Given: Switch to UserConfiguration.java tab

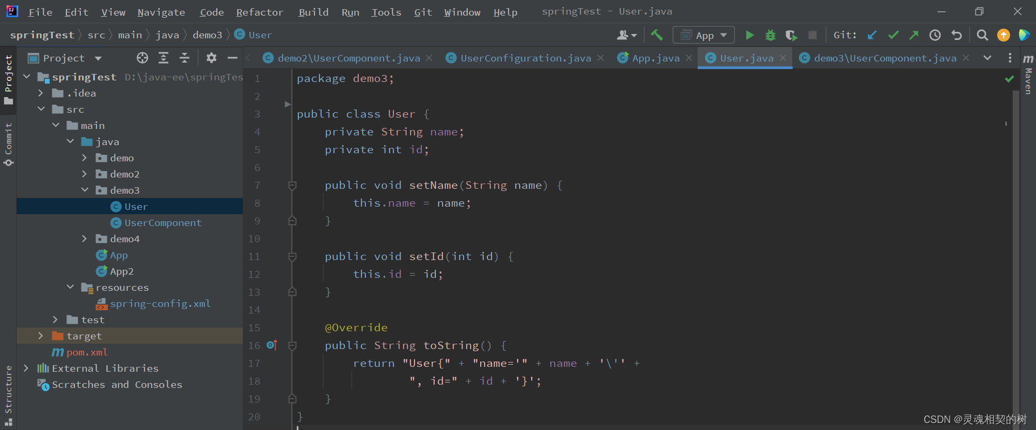Looking at the screenshot, I should (x=526, y=58).
